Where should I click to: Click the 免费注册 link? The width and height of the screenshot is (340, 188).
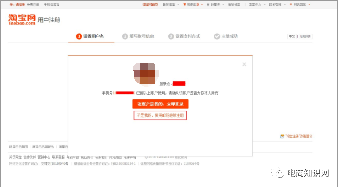[33, 5]
